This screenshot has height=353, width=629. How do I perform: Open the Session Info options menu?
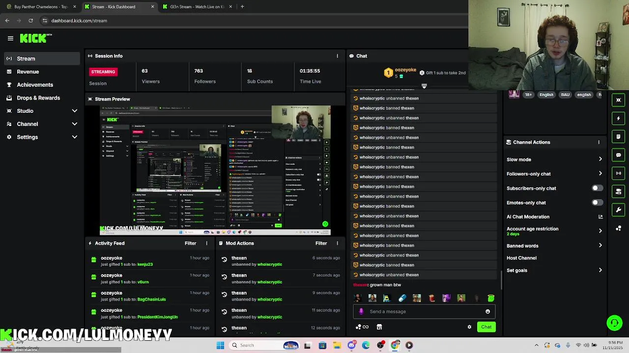[337, 56]
